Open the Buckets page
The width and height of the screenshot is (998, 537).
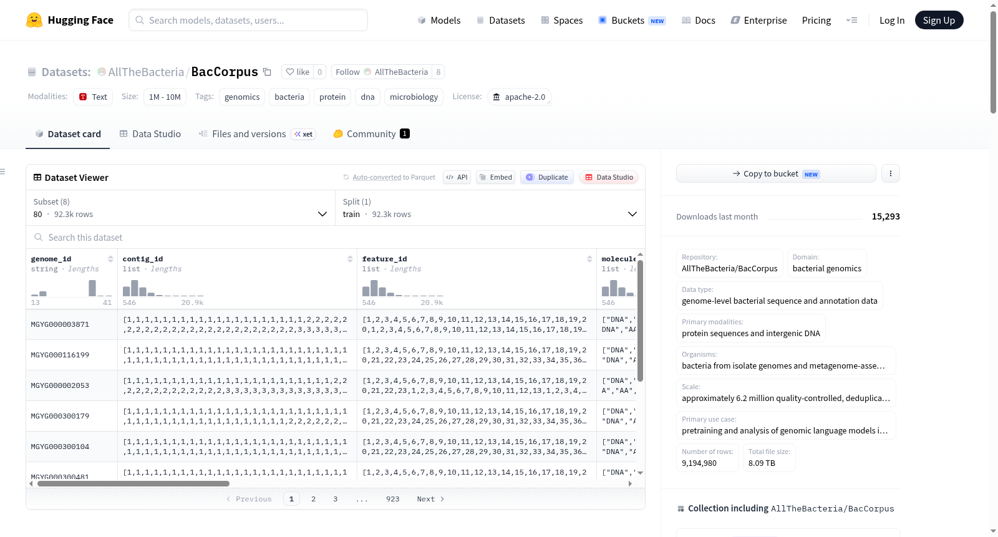click(x=632, y=21)
